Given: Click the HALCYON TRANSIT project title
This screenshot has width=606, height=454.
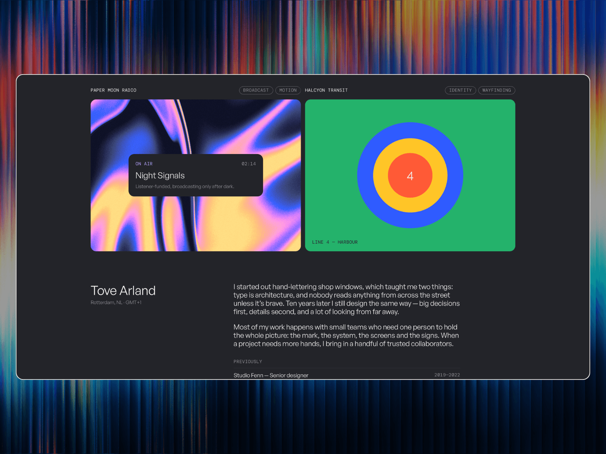Looking at the screenshot, I should 326,90.
